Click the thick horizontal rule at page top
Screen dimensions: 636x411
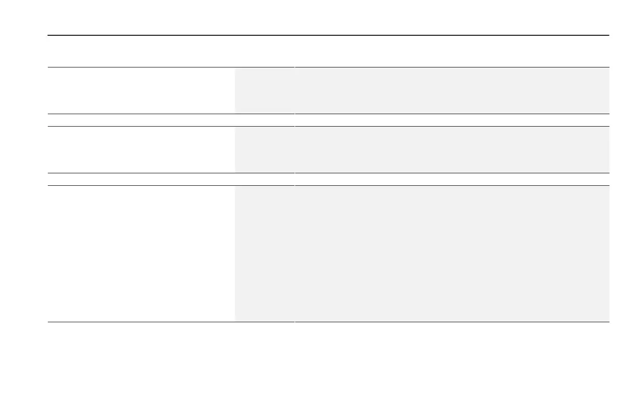(x=328, y=35)
